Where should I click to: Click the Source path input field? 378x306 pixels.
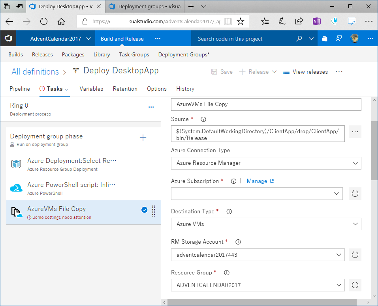click(x=258, y=134)
